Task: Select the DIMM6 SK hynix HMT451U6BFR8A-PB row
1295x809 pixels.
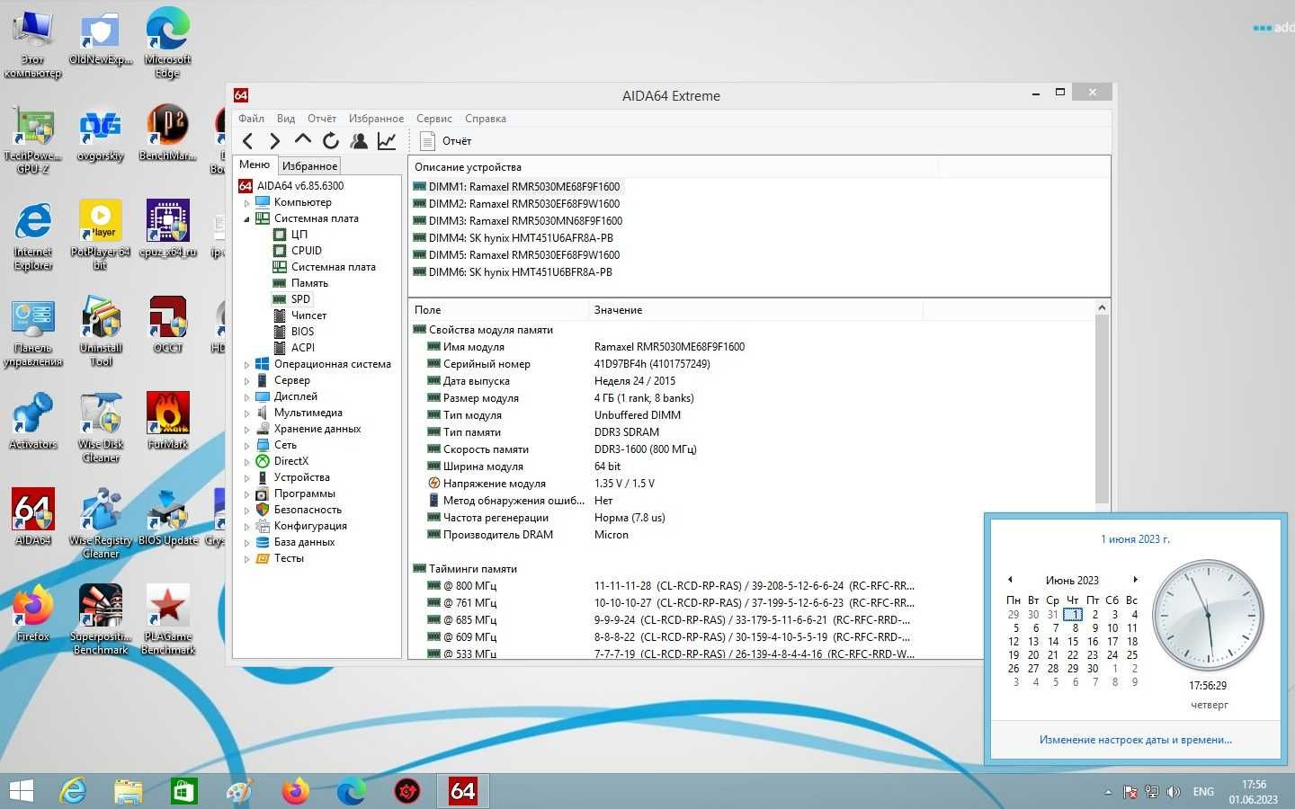Action: coord(513,272)
